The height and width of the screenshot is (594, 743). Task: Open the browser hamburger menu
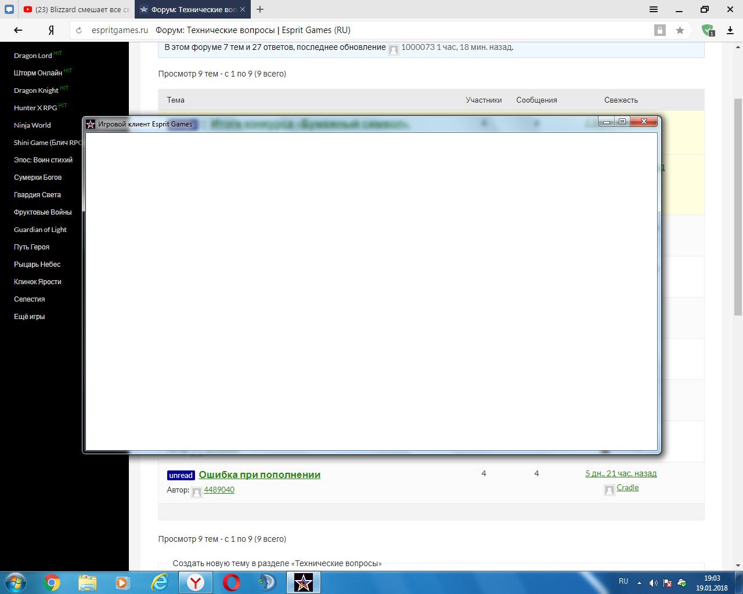pyautogui.click(x=654, y=9)
